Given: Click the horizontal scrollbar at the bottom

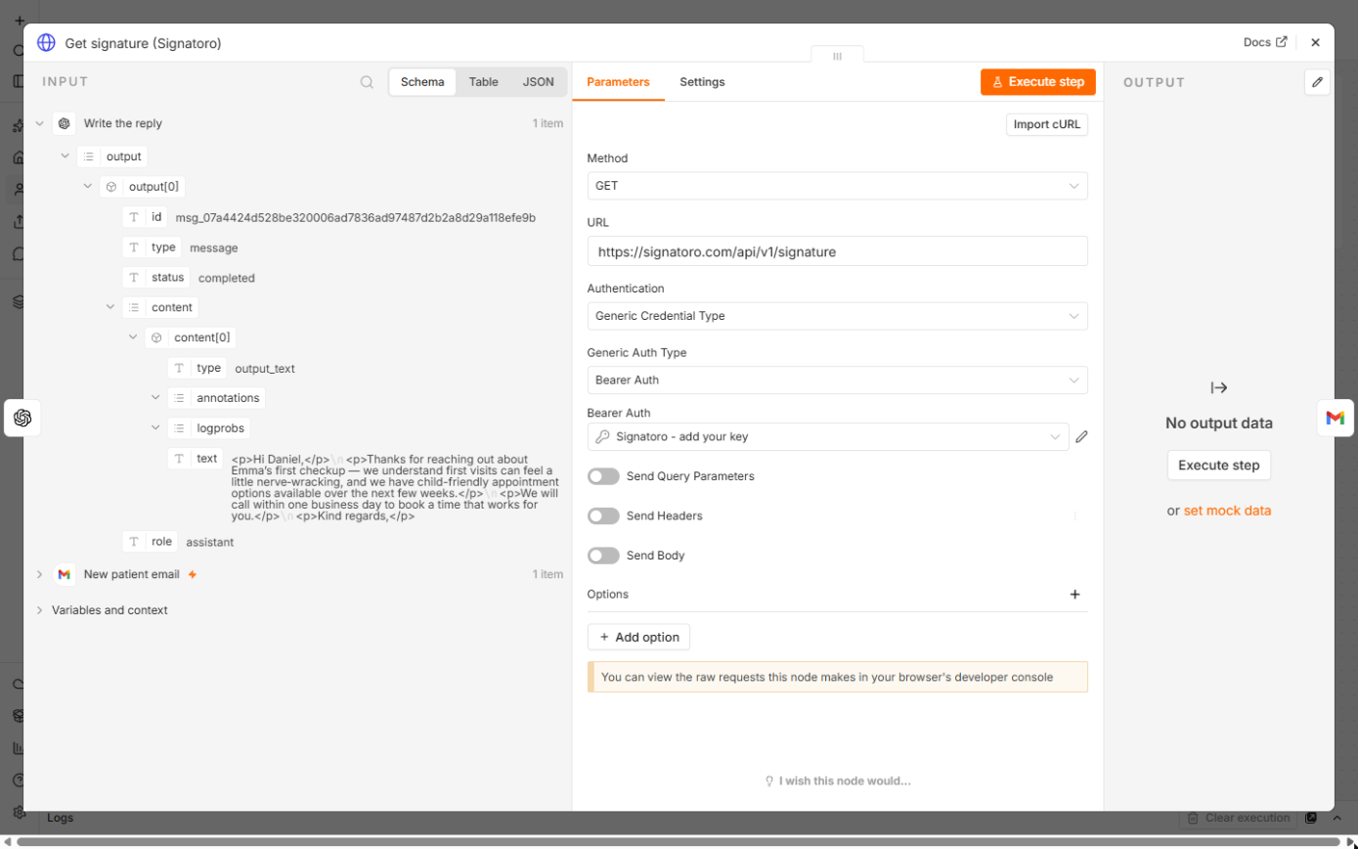Looking at the screenshot, I should coord(679,842).
